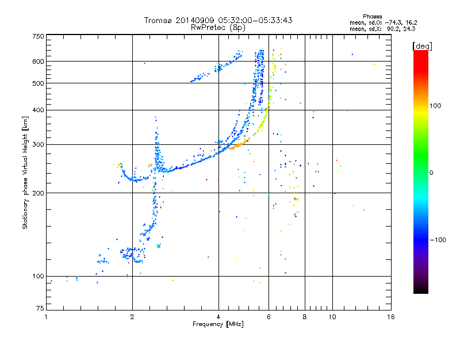
Task: Click the y-axis tick label '750'
Action: pyautogui.click(x=38, y=36)
